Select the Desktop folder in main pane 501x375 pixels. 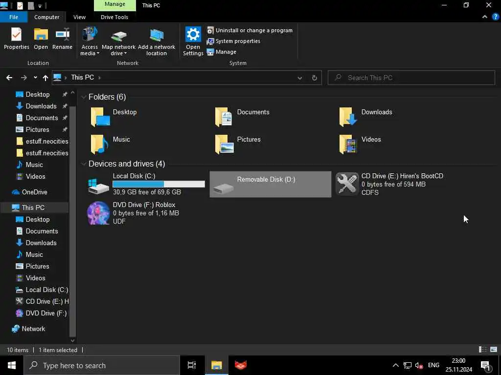tap(114, 117)
